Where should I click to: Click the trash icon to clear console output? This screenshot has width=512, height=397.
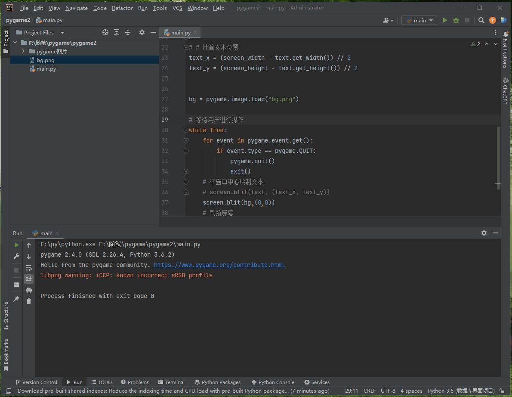coord(29,301)
